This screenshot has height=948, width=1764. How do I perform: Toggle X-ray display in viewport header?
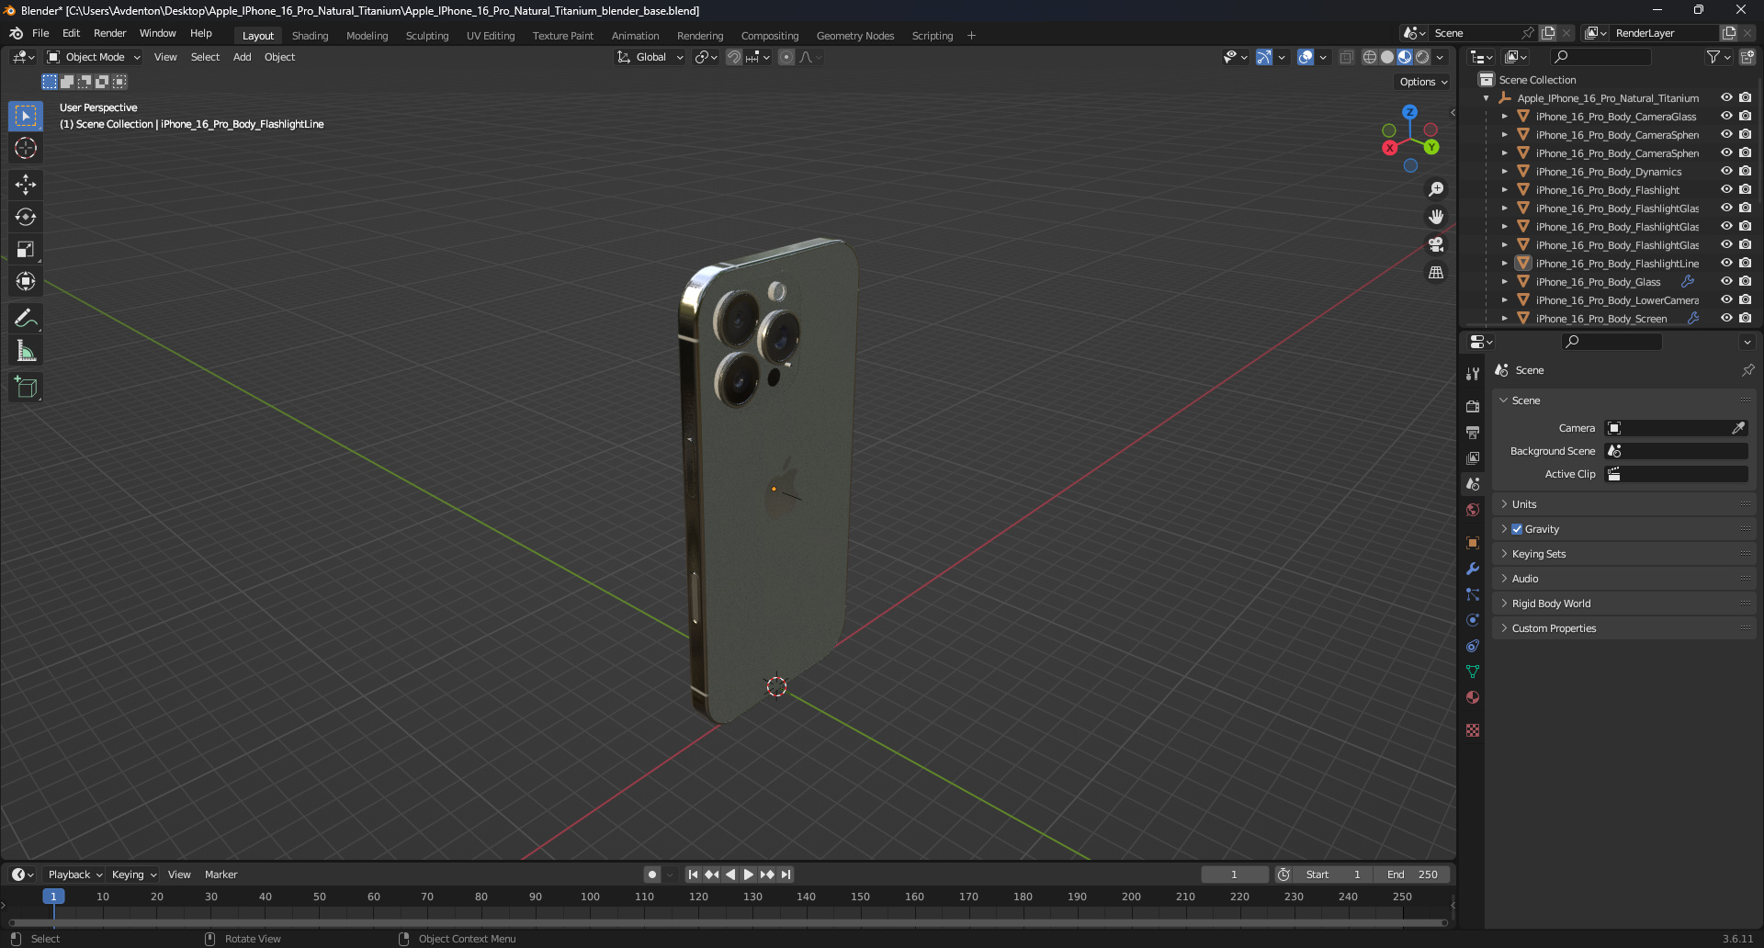click(1346, 57)
